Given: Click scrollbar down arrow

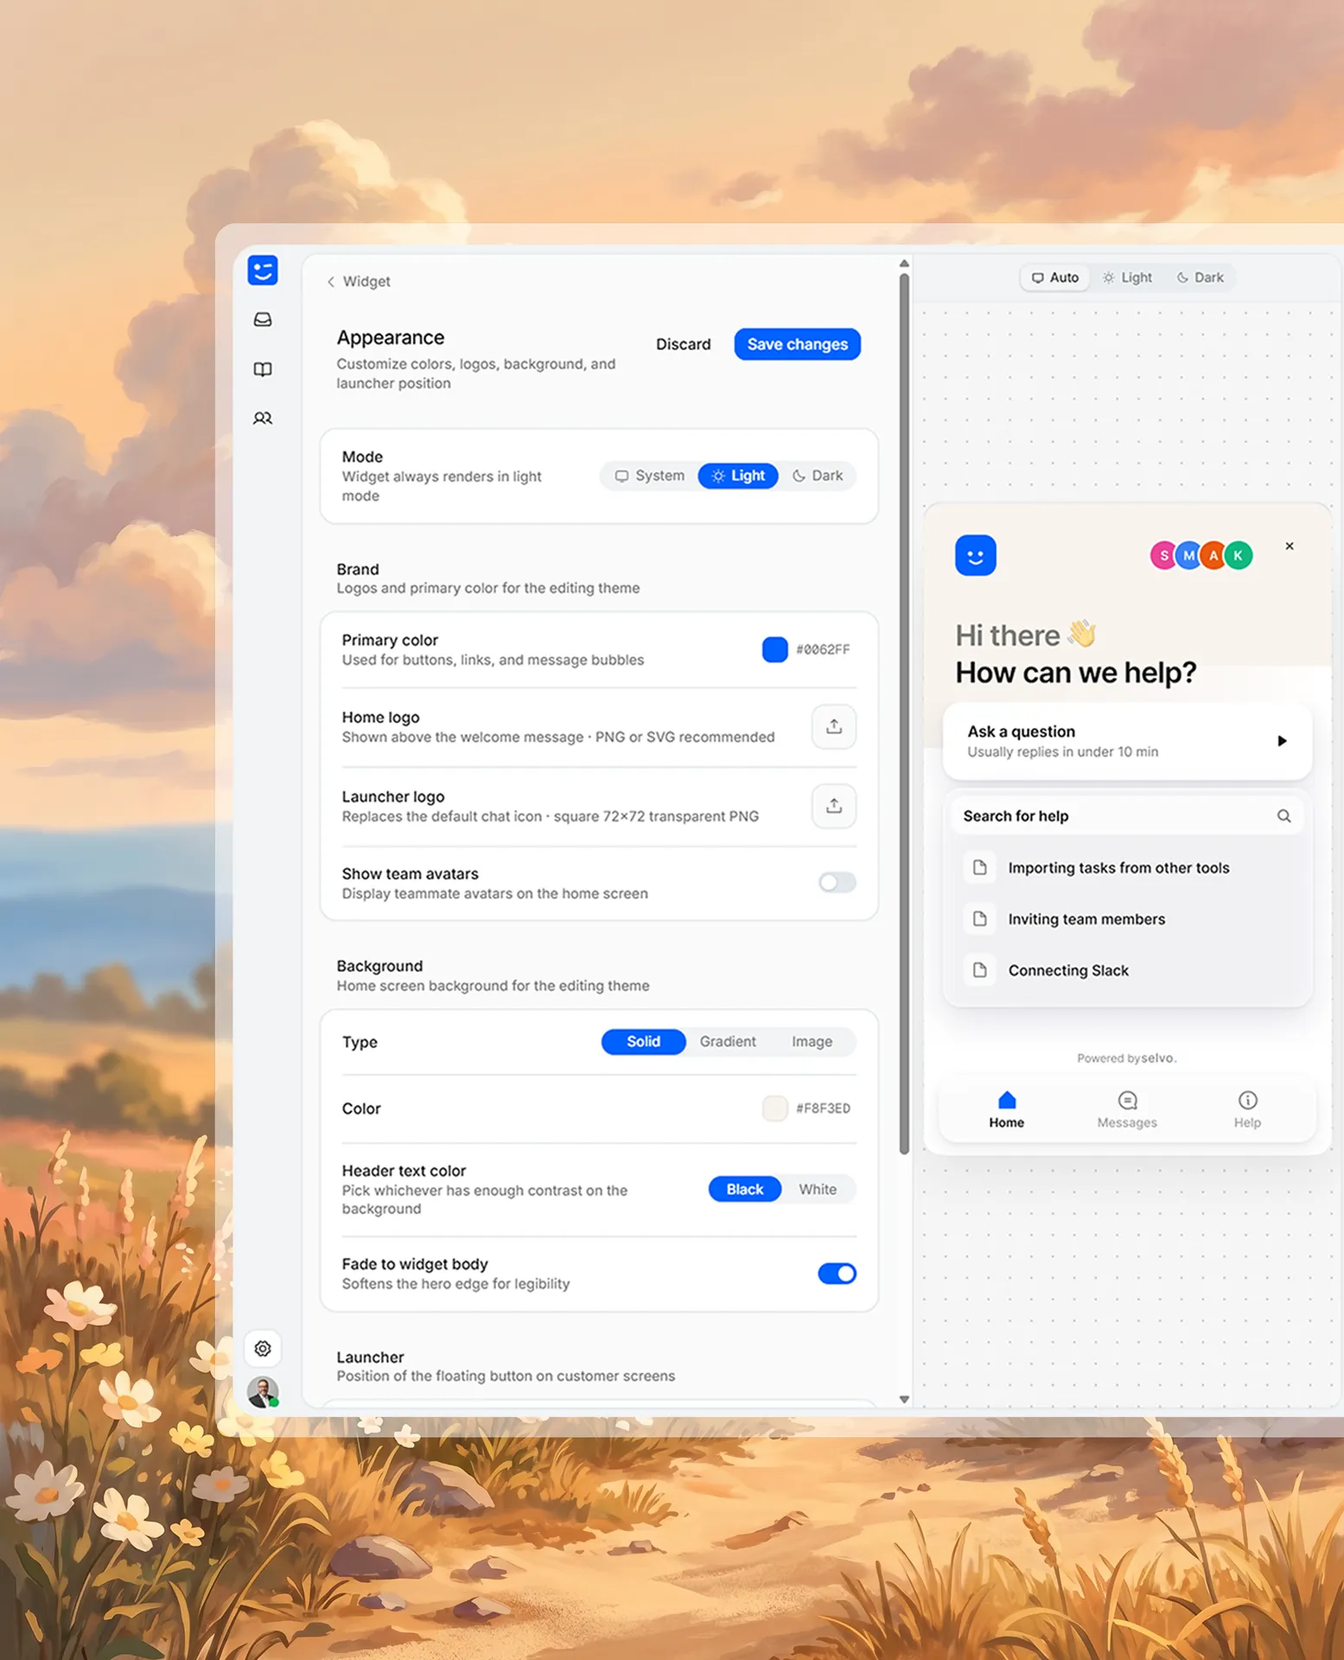Looking at the screenshot, I should 904,1399.
